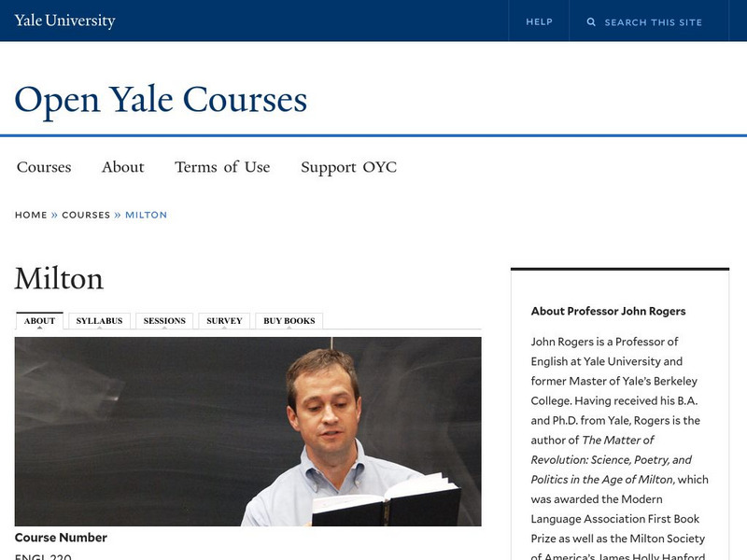Click the Open Yale Courses title
Viewport: 747px width, 560px height.
click(161, 99)
